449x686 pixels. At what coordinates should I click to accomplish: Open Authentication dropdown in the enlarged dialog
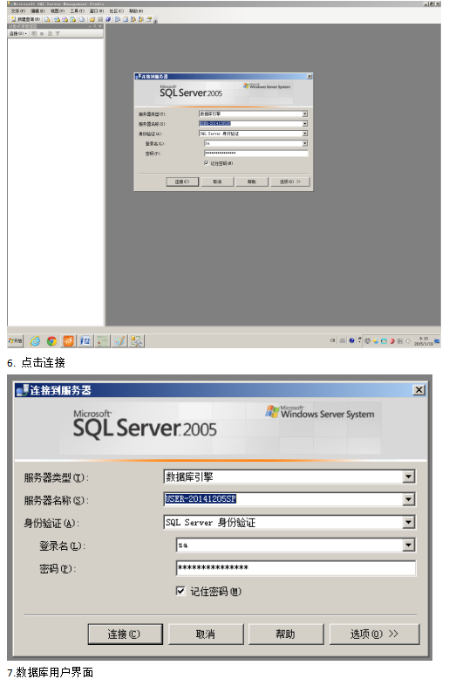pos(408,522)
